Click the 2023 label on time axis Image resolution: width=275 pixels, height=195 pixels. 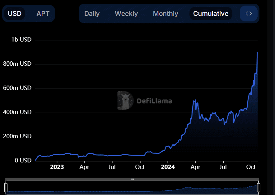click(x=57, y=167)
